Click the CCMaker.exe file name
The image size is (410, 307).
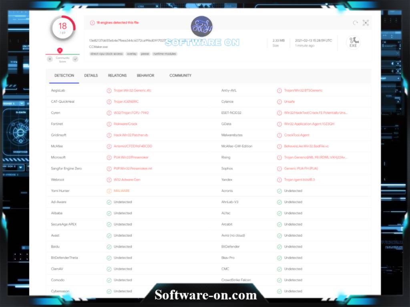[x=98, y=46]
